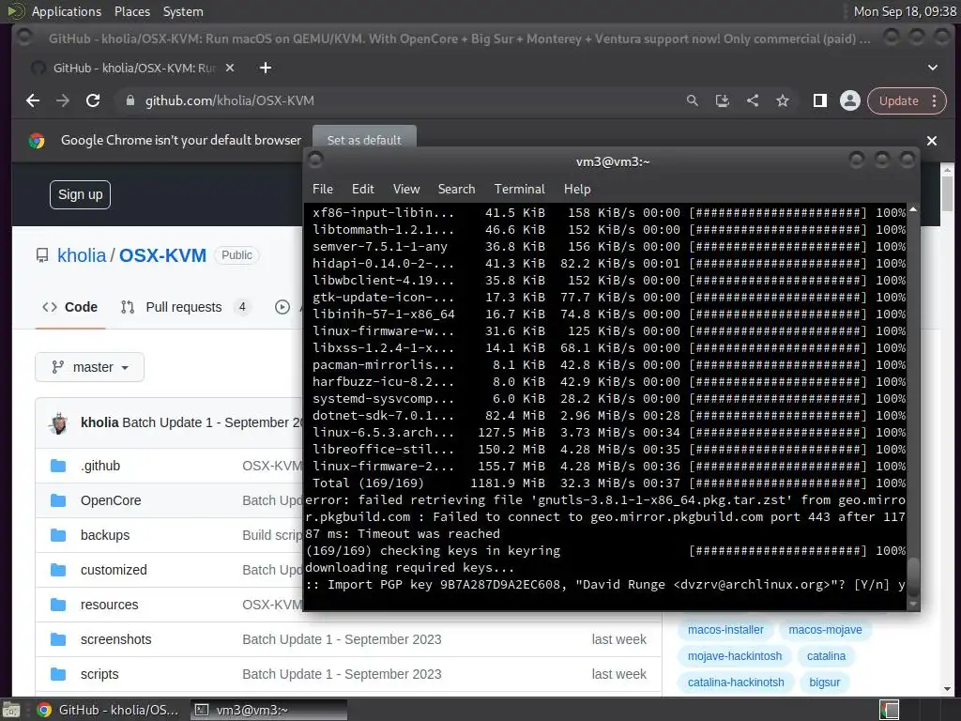Click the macos-mojave topic tag
The height and width of the screenshot is (721, 961).
point(825,630)
